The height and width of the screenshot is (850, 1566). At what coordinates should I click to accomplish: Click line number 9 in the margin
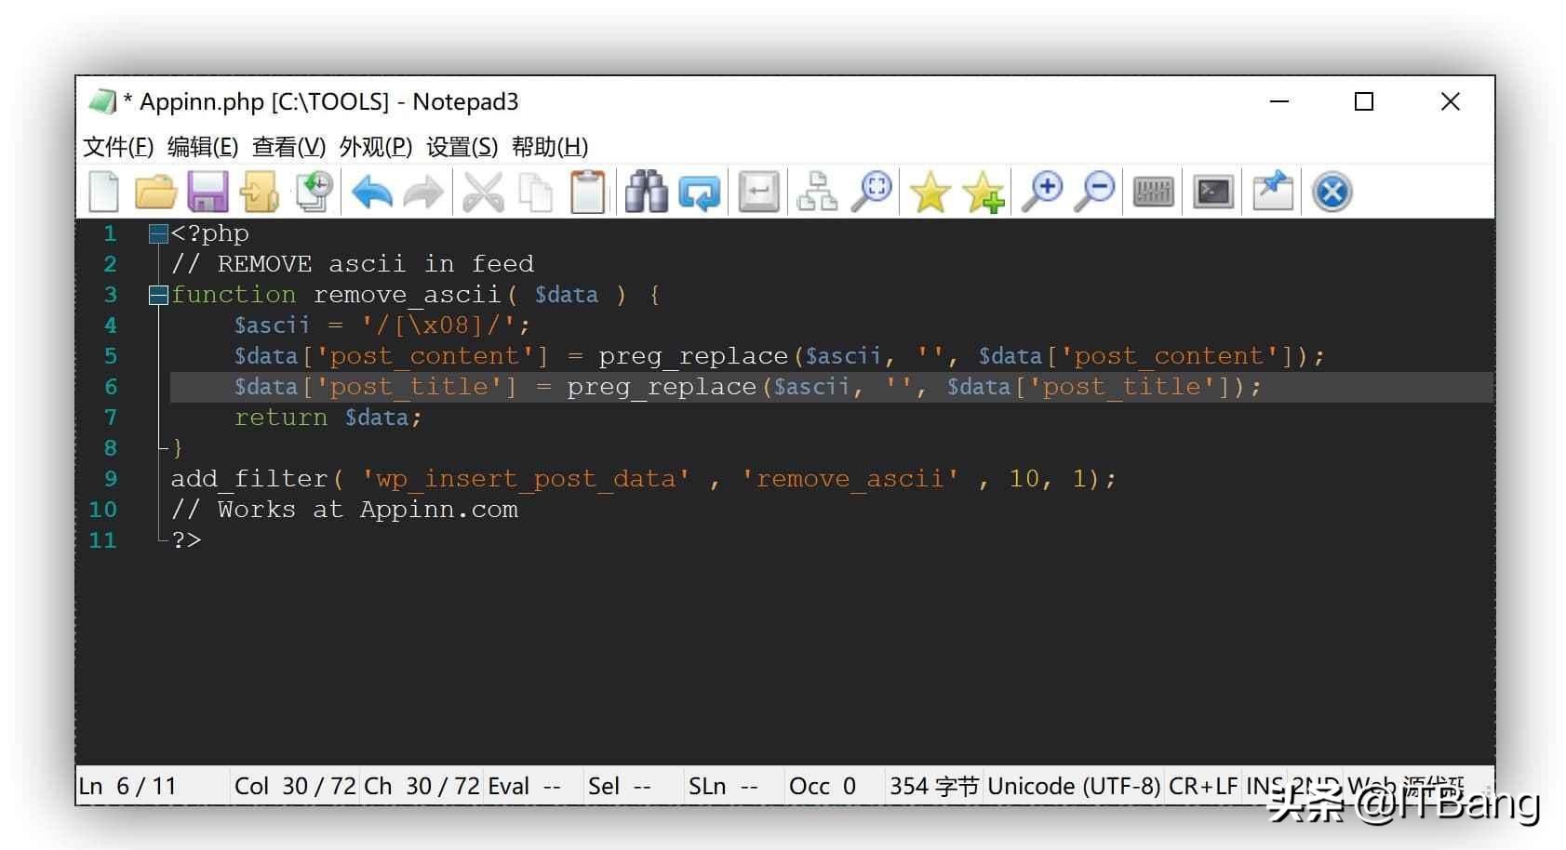(111, 479)
